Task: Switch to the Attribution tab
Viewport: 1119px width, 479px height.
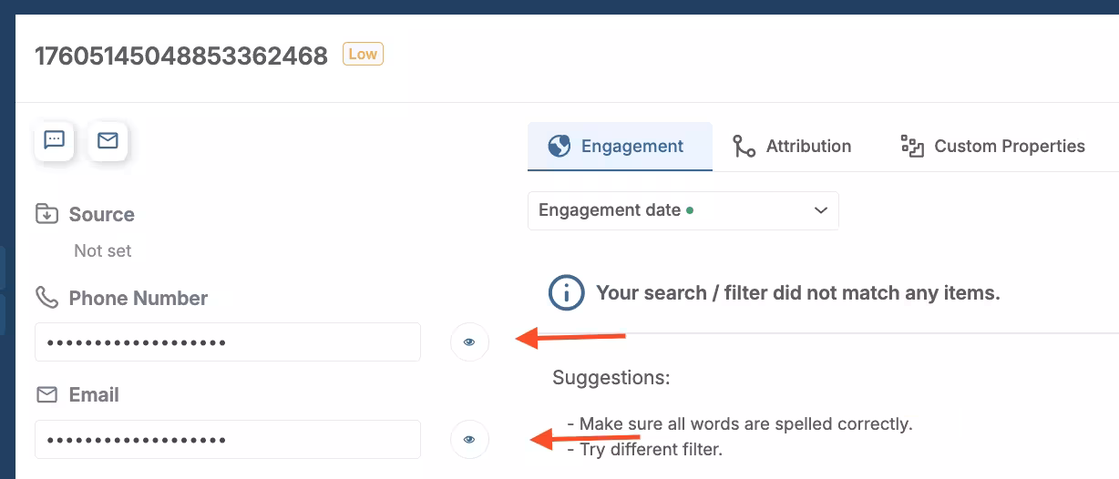Action: click(x=792, y=146)
